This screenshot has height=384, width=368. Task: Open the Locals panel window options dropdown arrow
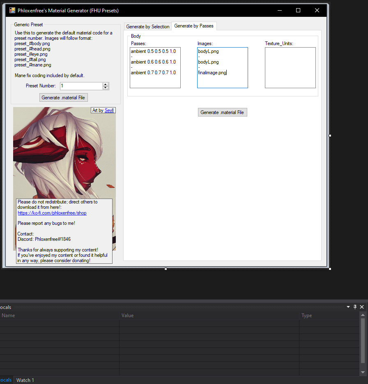pyautogui.click(x=348, y=307)
